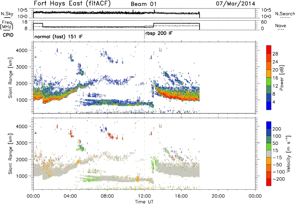Click "200" positive value on Velocity scale
This screenshot has width=295, height=204.
pos(277,129)
